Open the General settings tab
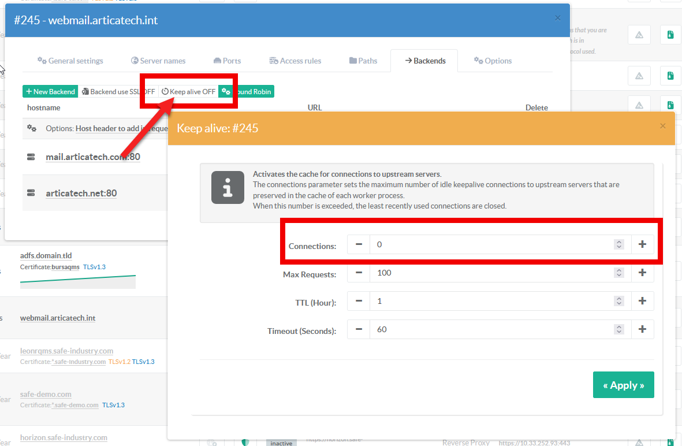The height and width of the screenshot is (446, 682). coord(70,61)
